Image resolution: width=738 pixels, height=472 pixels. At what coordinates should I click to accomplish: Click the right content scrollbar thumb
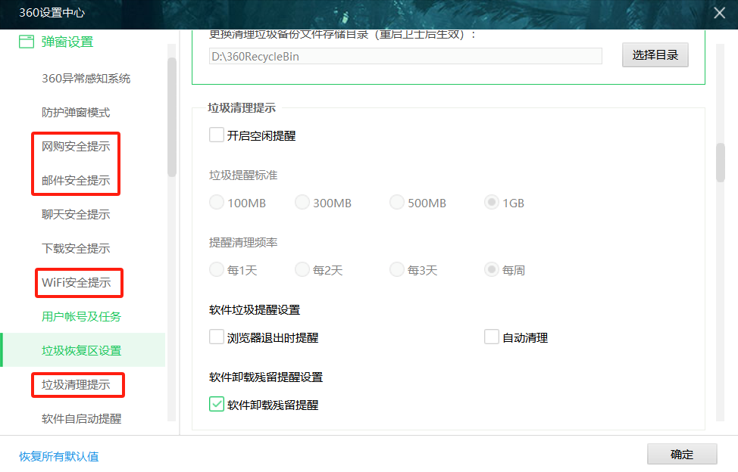(x=720, y=162)
